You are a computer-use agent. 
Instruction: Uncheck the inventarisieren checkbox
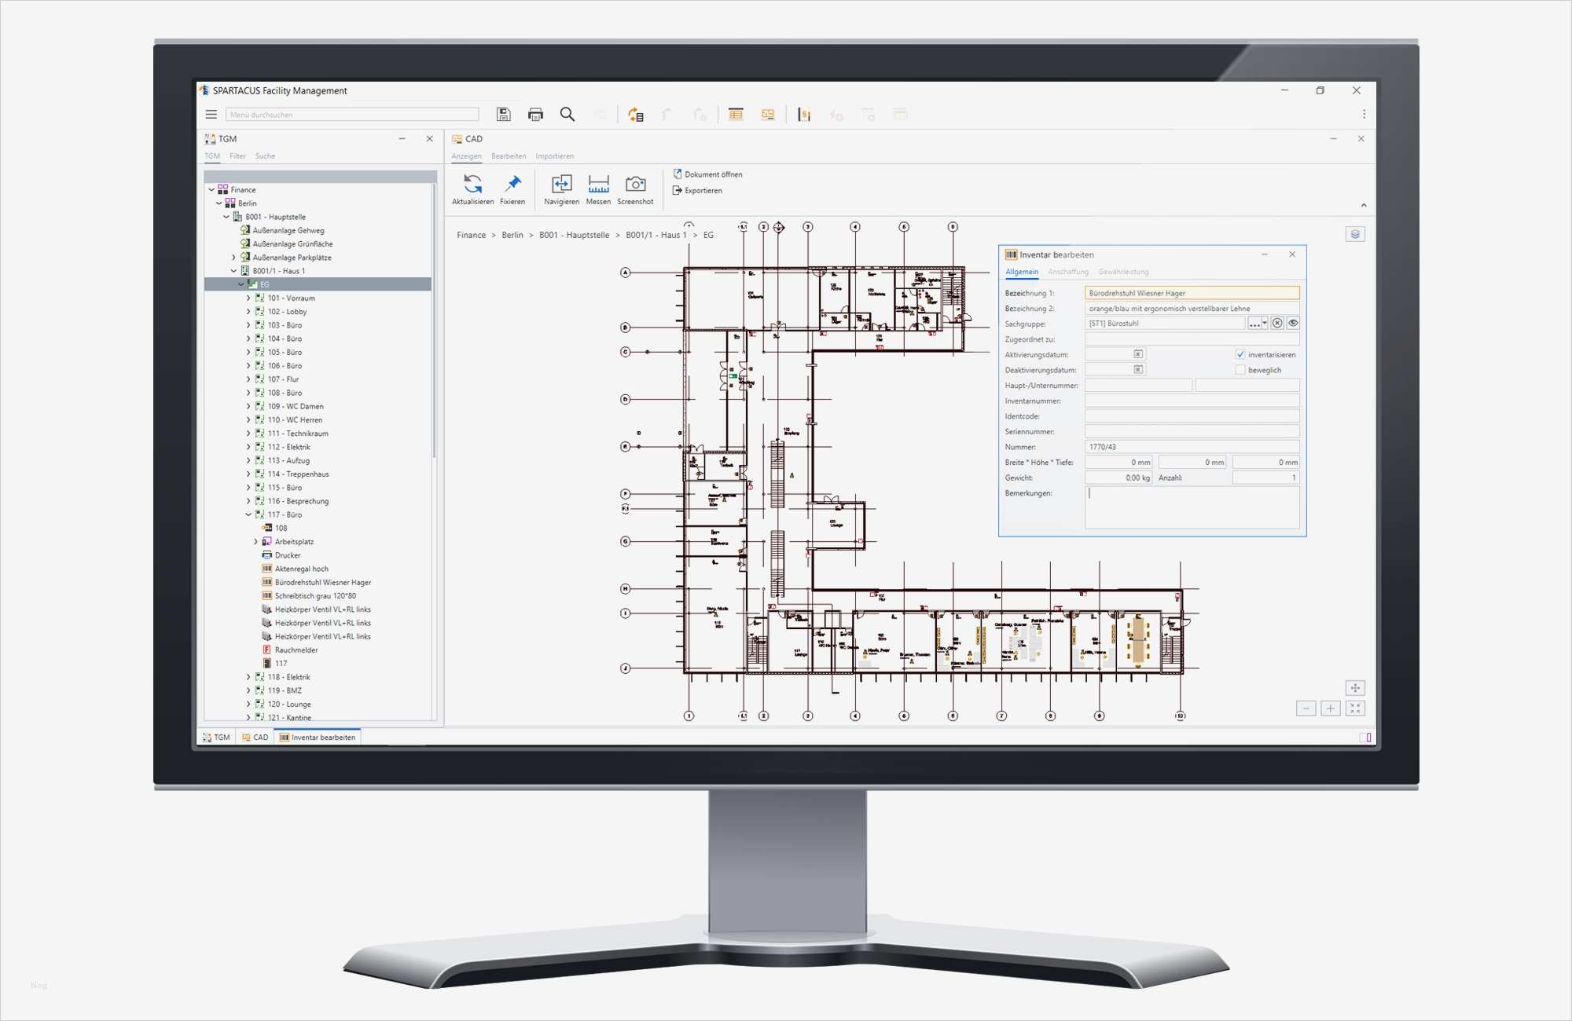pos(1240,354)
